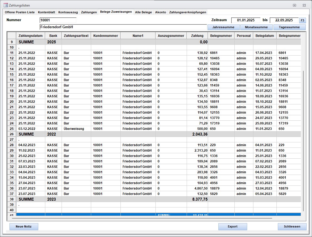Open the Alle Belege tab

[143, 12]
